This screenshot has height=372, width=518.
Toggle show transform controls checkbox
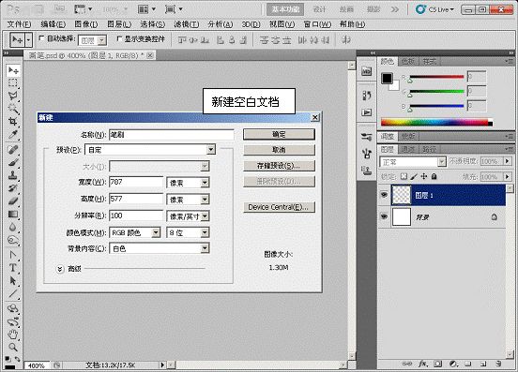point(119,38)
